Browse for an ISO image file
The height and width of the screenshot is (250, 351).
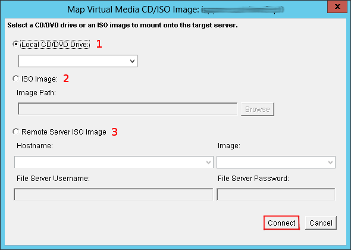tap(258, 109)
